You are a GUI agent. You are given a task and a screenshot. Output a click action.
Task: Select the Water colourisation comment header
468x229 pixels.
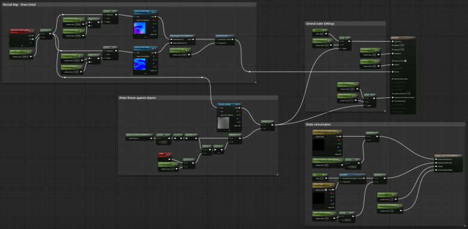(x=384, y=124)
